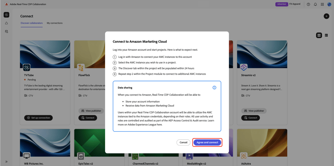Click EpicTales v2 logo icon

pos(81,156)
